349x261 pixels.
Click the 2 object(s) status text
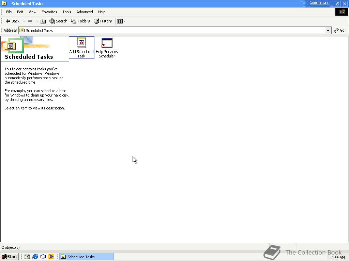(11, 247)
